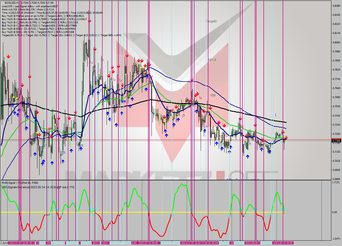Click 0.6865 on the price axis
This screenshot has width=342, height=246.
click(x=336, y=179)
